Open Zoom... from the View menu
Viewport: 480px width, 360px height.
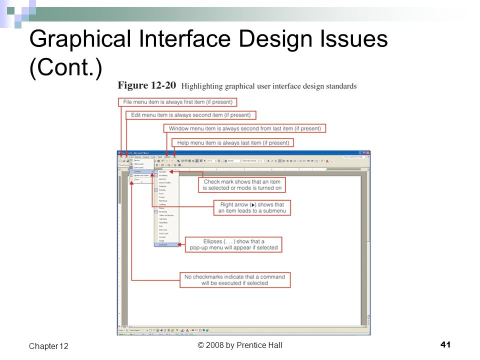click(141, 179)
